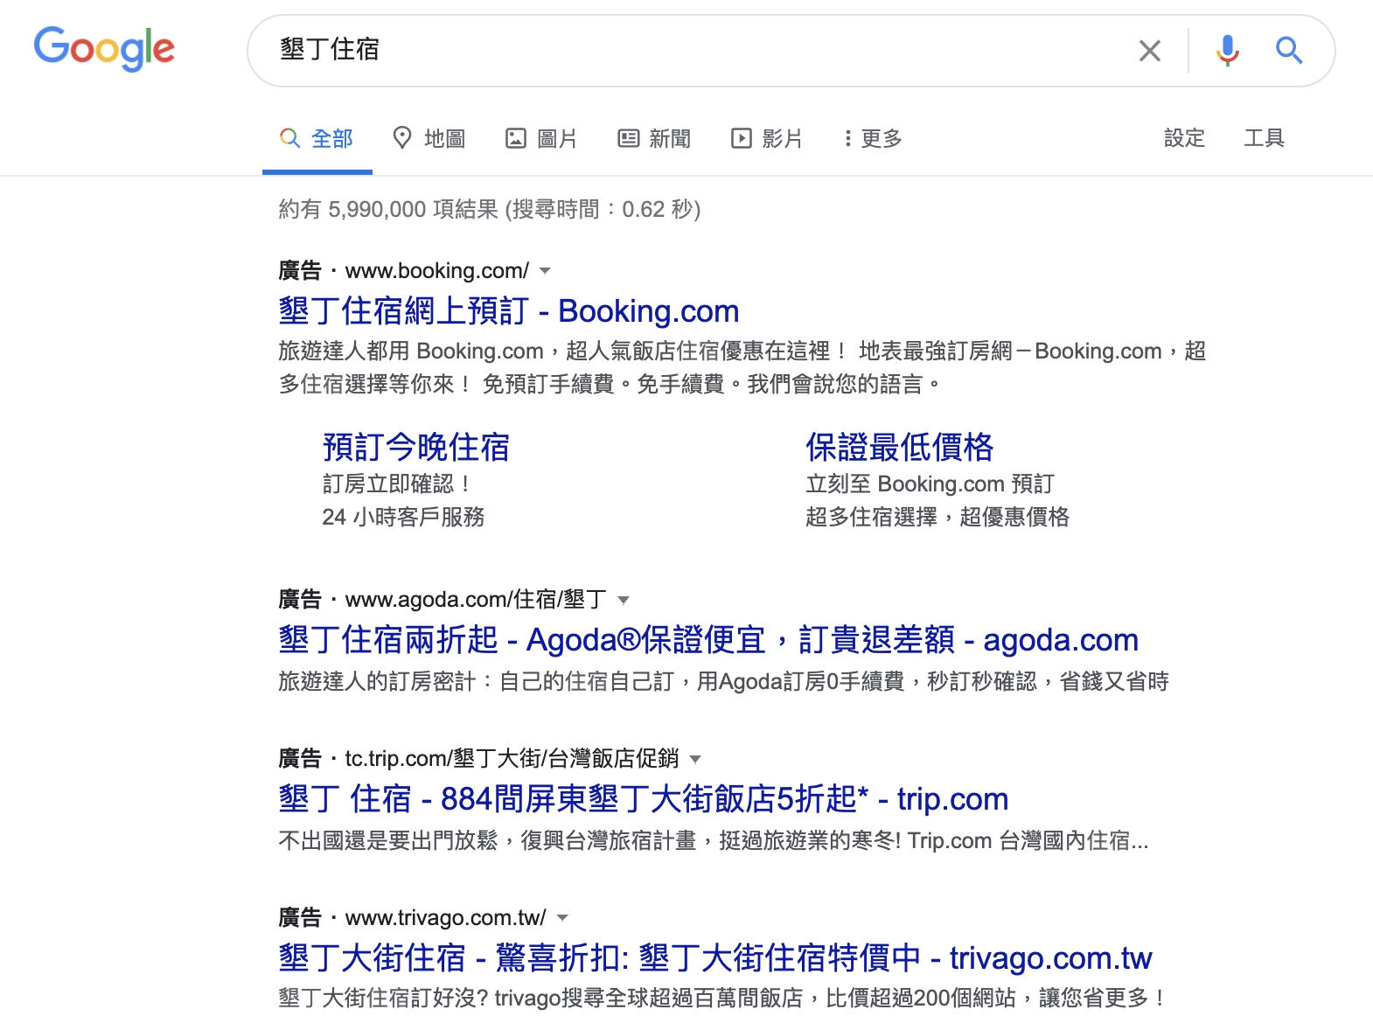1373x1030 pixels.
Task: Open the 保證最低價格 sitelink
Action: point(899,447)
